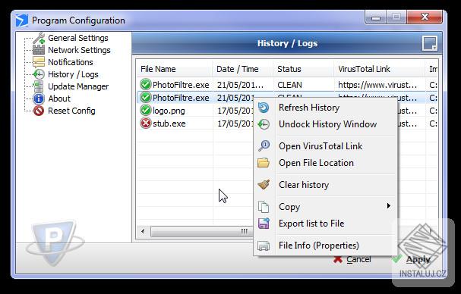Image resolution: width=461 pixels, height=294 pixels.
Task: Select General Settings in the tree
Action: [x=78, y=38]
